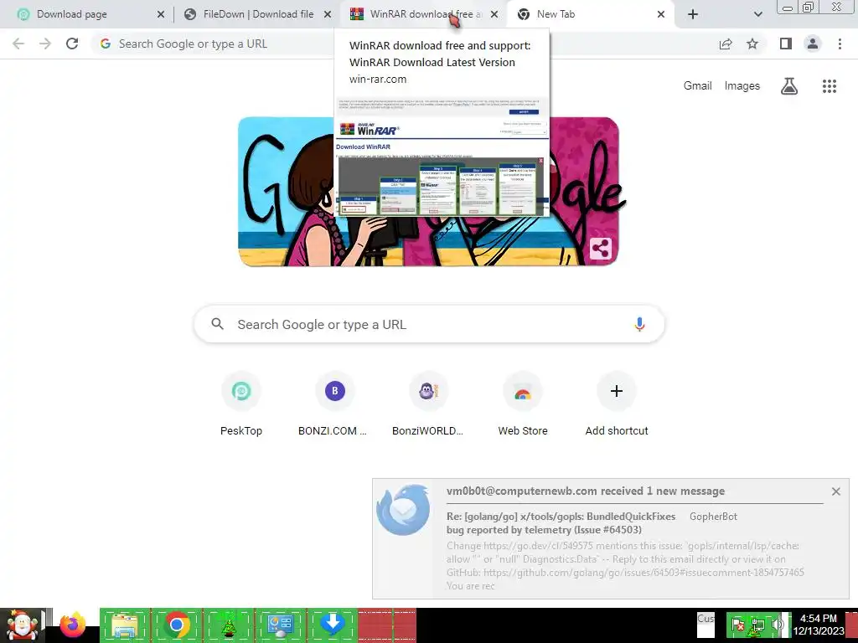The width and height of the screenshot is (858, 643).
Task: Open the PeskTop shortcut
Action: point(241,403)
